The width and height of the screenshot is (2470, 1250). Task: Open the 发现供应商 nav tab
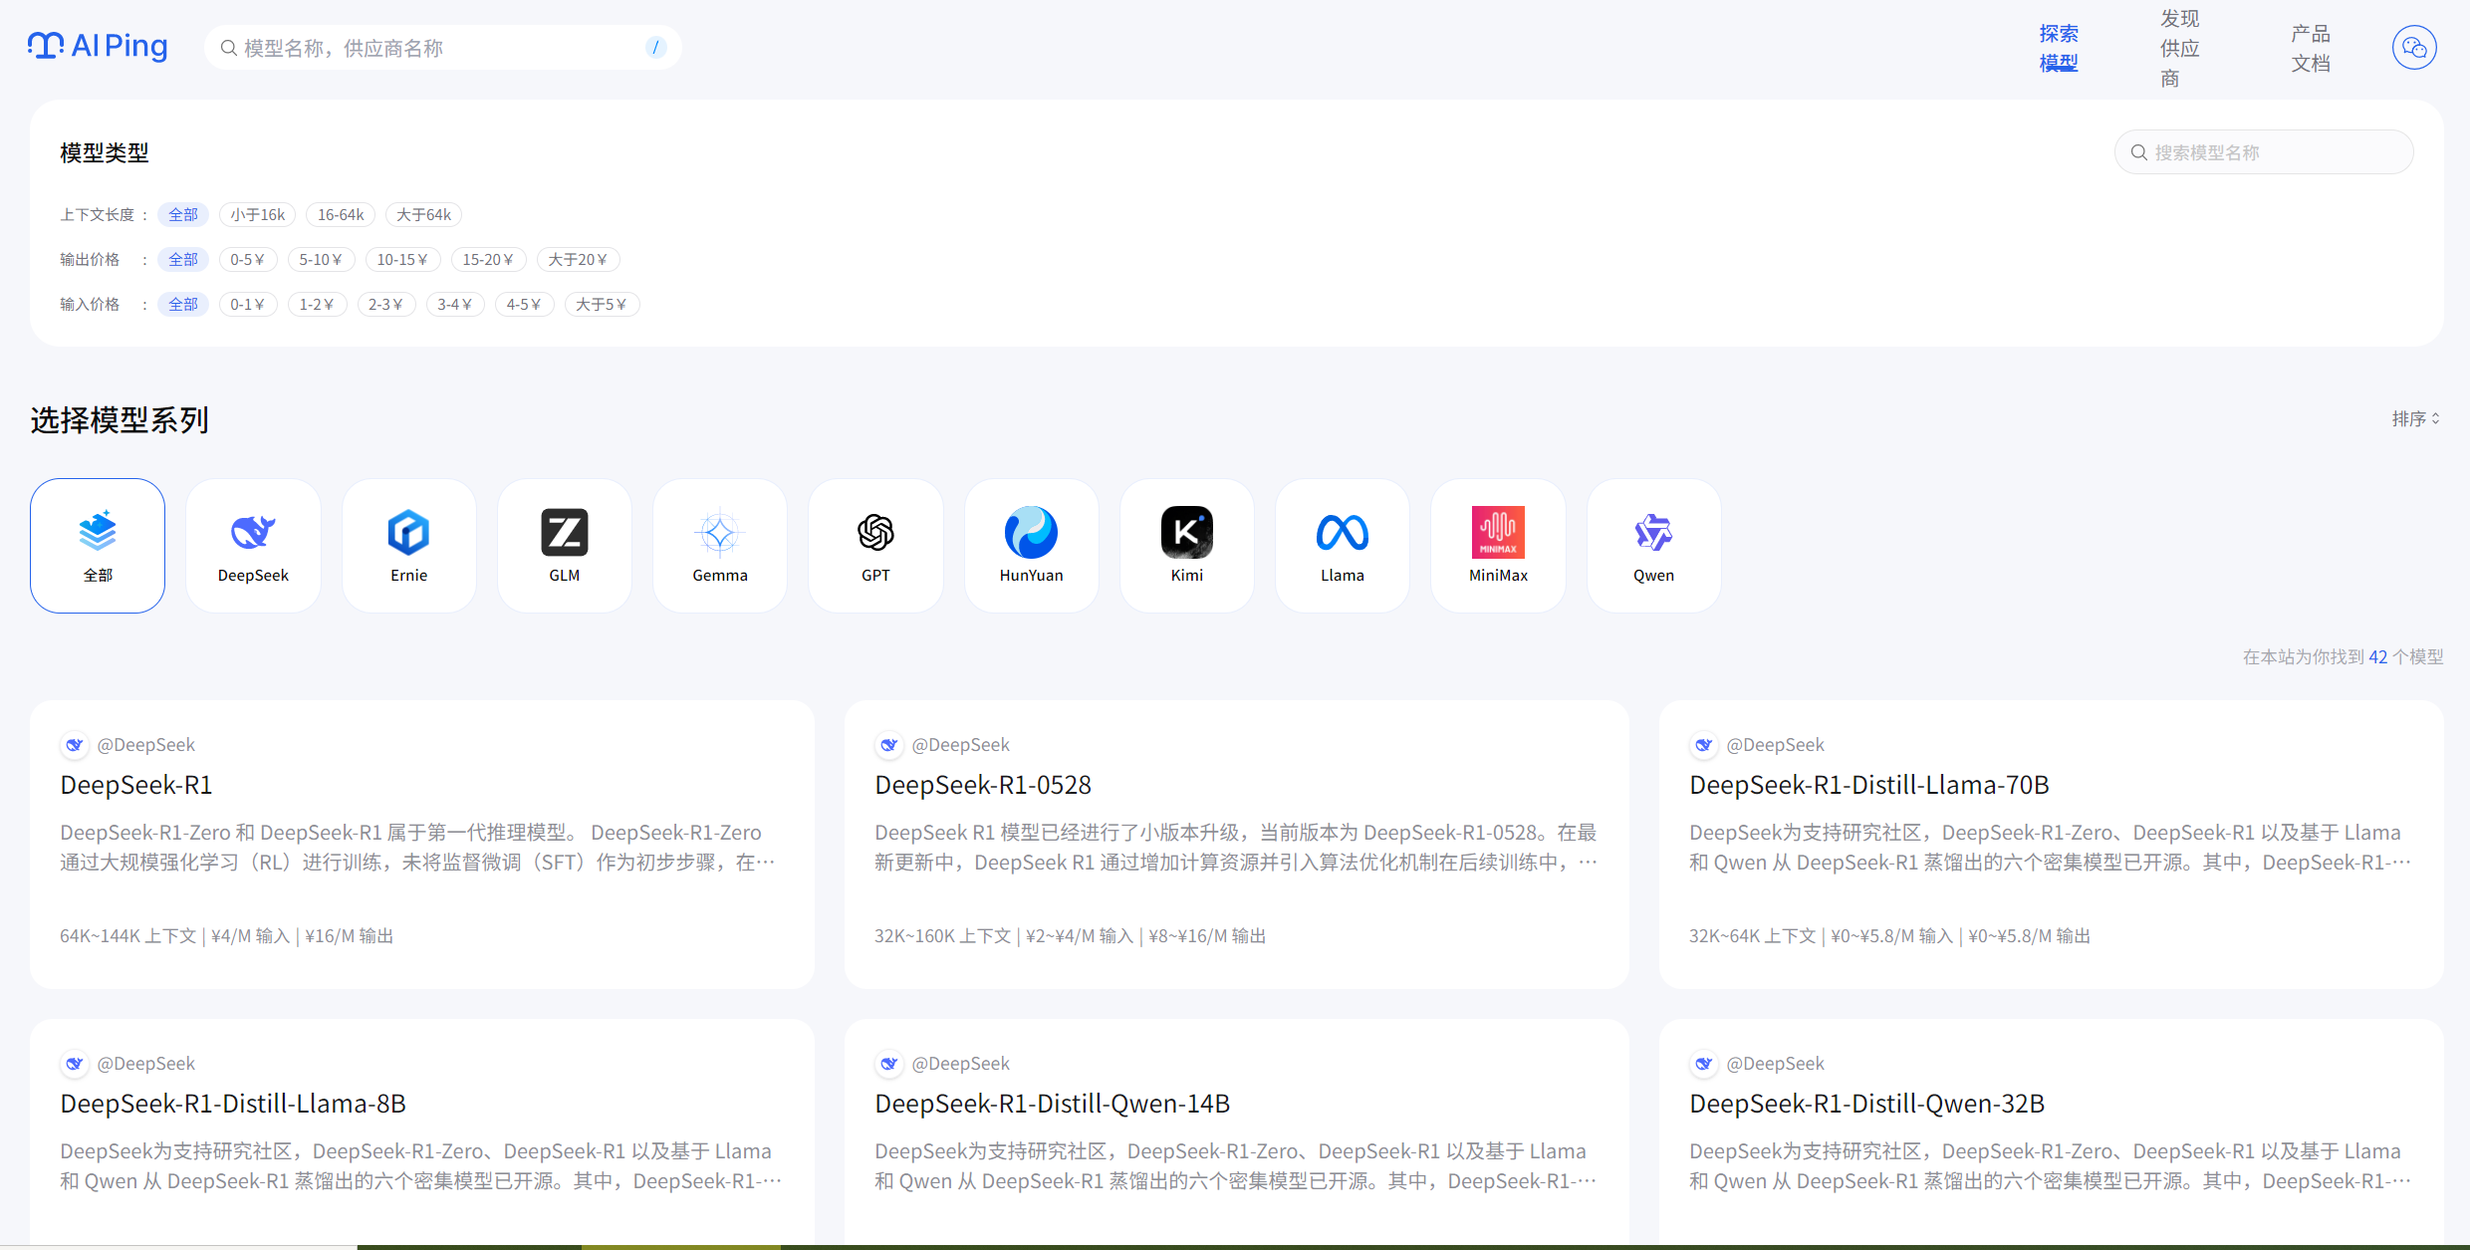click(x=2179, y=48)
